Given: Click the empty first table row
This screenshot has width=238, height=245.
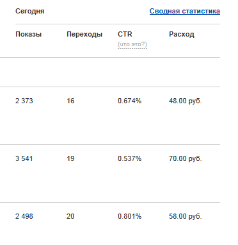Looking at the screenshot, I should coord(110,72).
